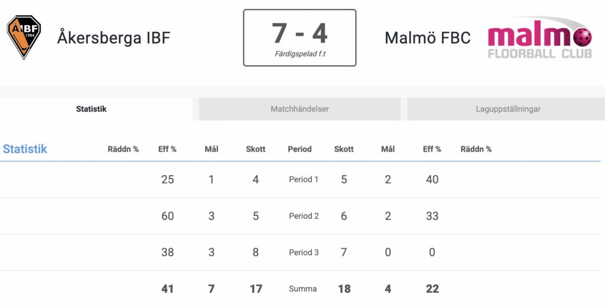Switch to the Matchhändelser tab
The height and width of the screenshot is (305, 605).
coord(300,109)
